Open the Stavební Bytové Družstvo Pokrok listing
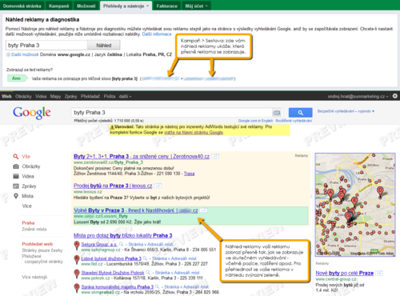 coord(113,273)
